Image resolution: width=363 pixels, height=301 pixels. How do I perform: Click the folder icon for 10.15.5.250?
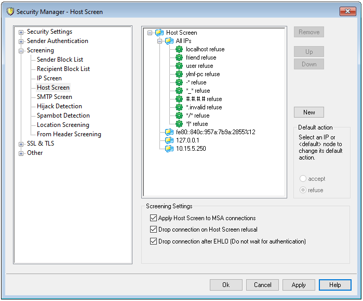pyautogui.click(x=169, y=149)
